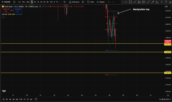The image size is (172, 102).
Task: Switch to the 3h timeframe
Action: pos(38,2)
